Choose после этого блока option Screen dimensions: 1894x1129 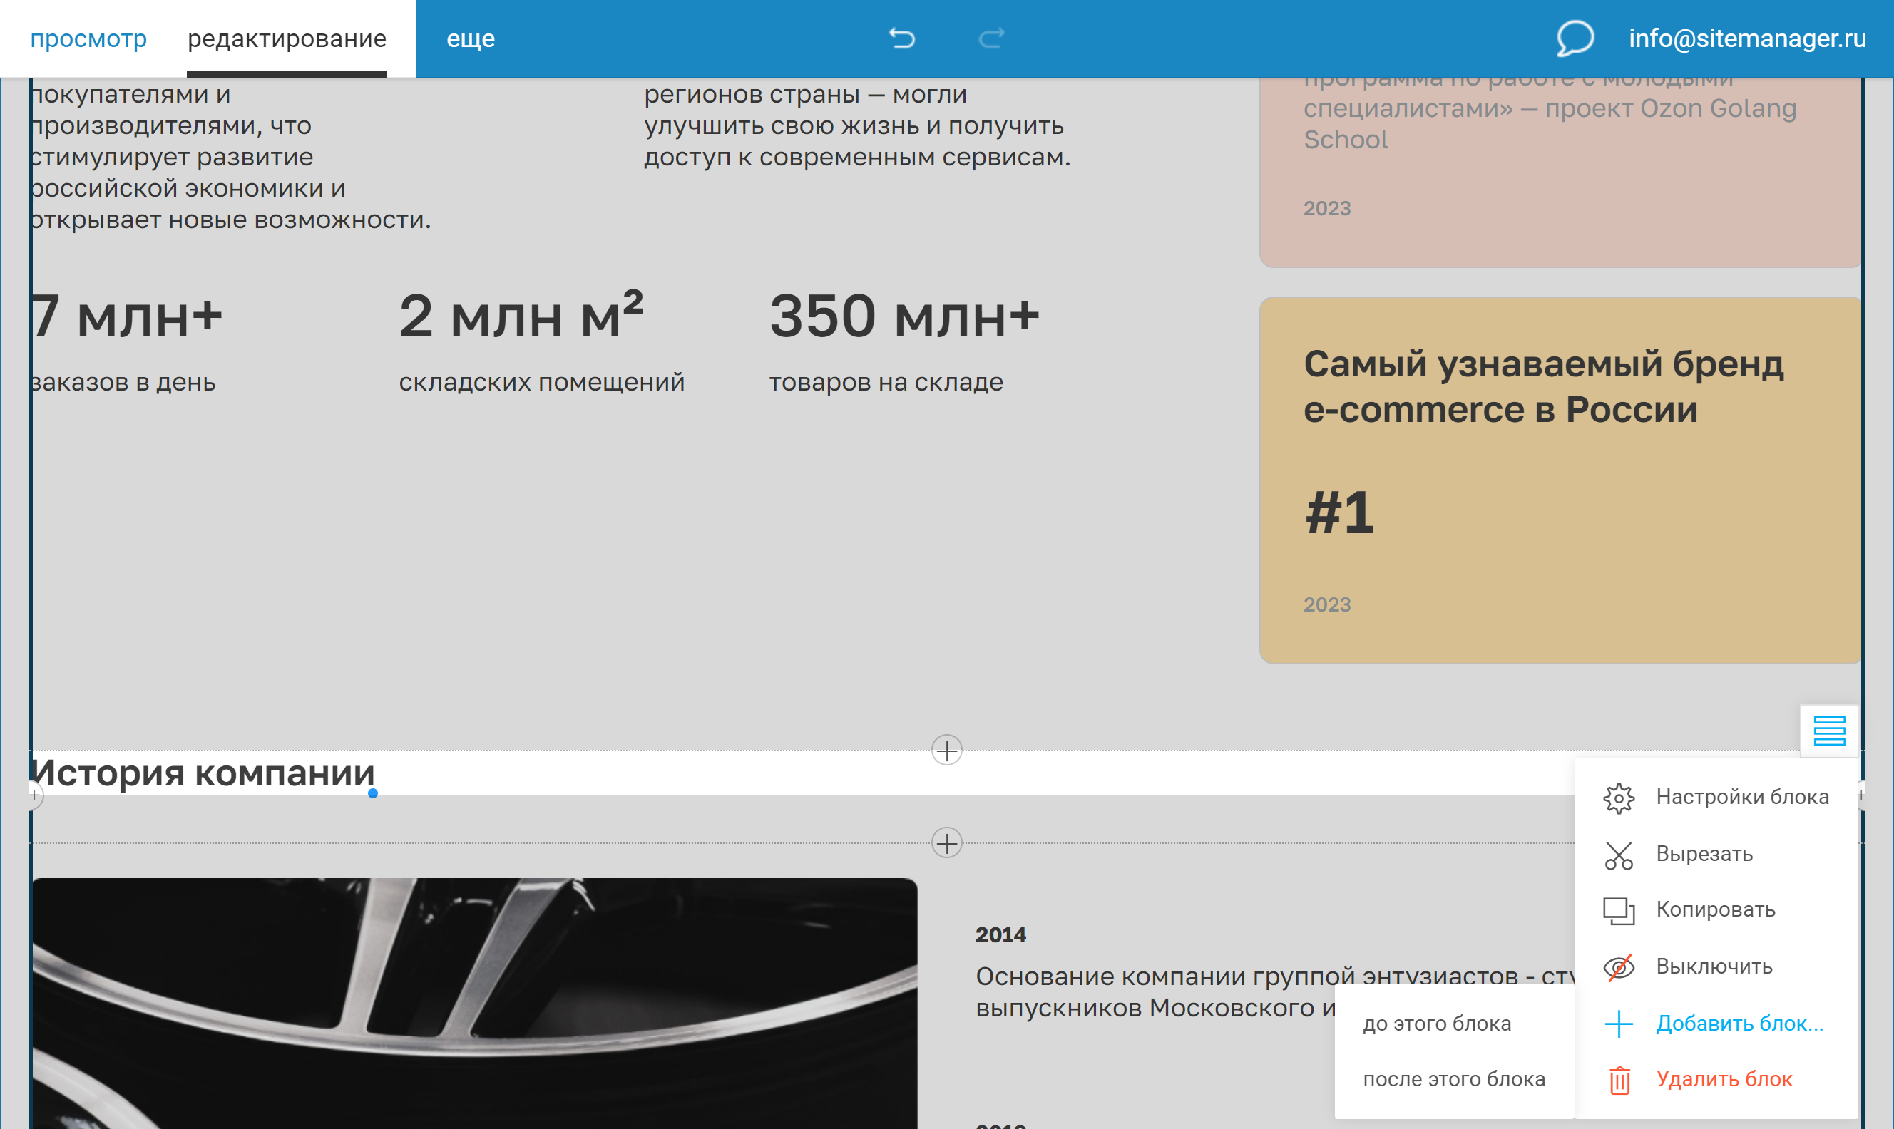[x=1453, y=1080]
